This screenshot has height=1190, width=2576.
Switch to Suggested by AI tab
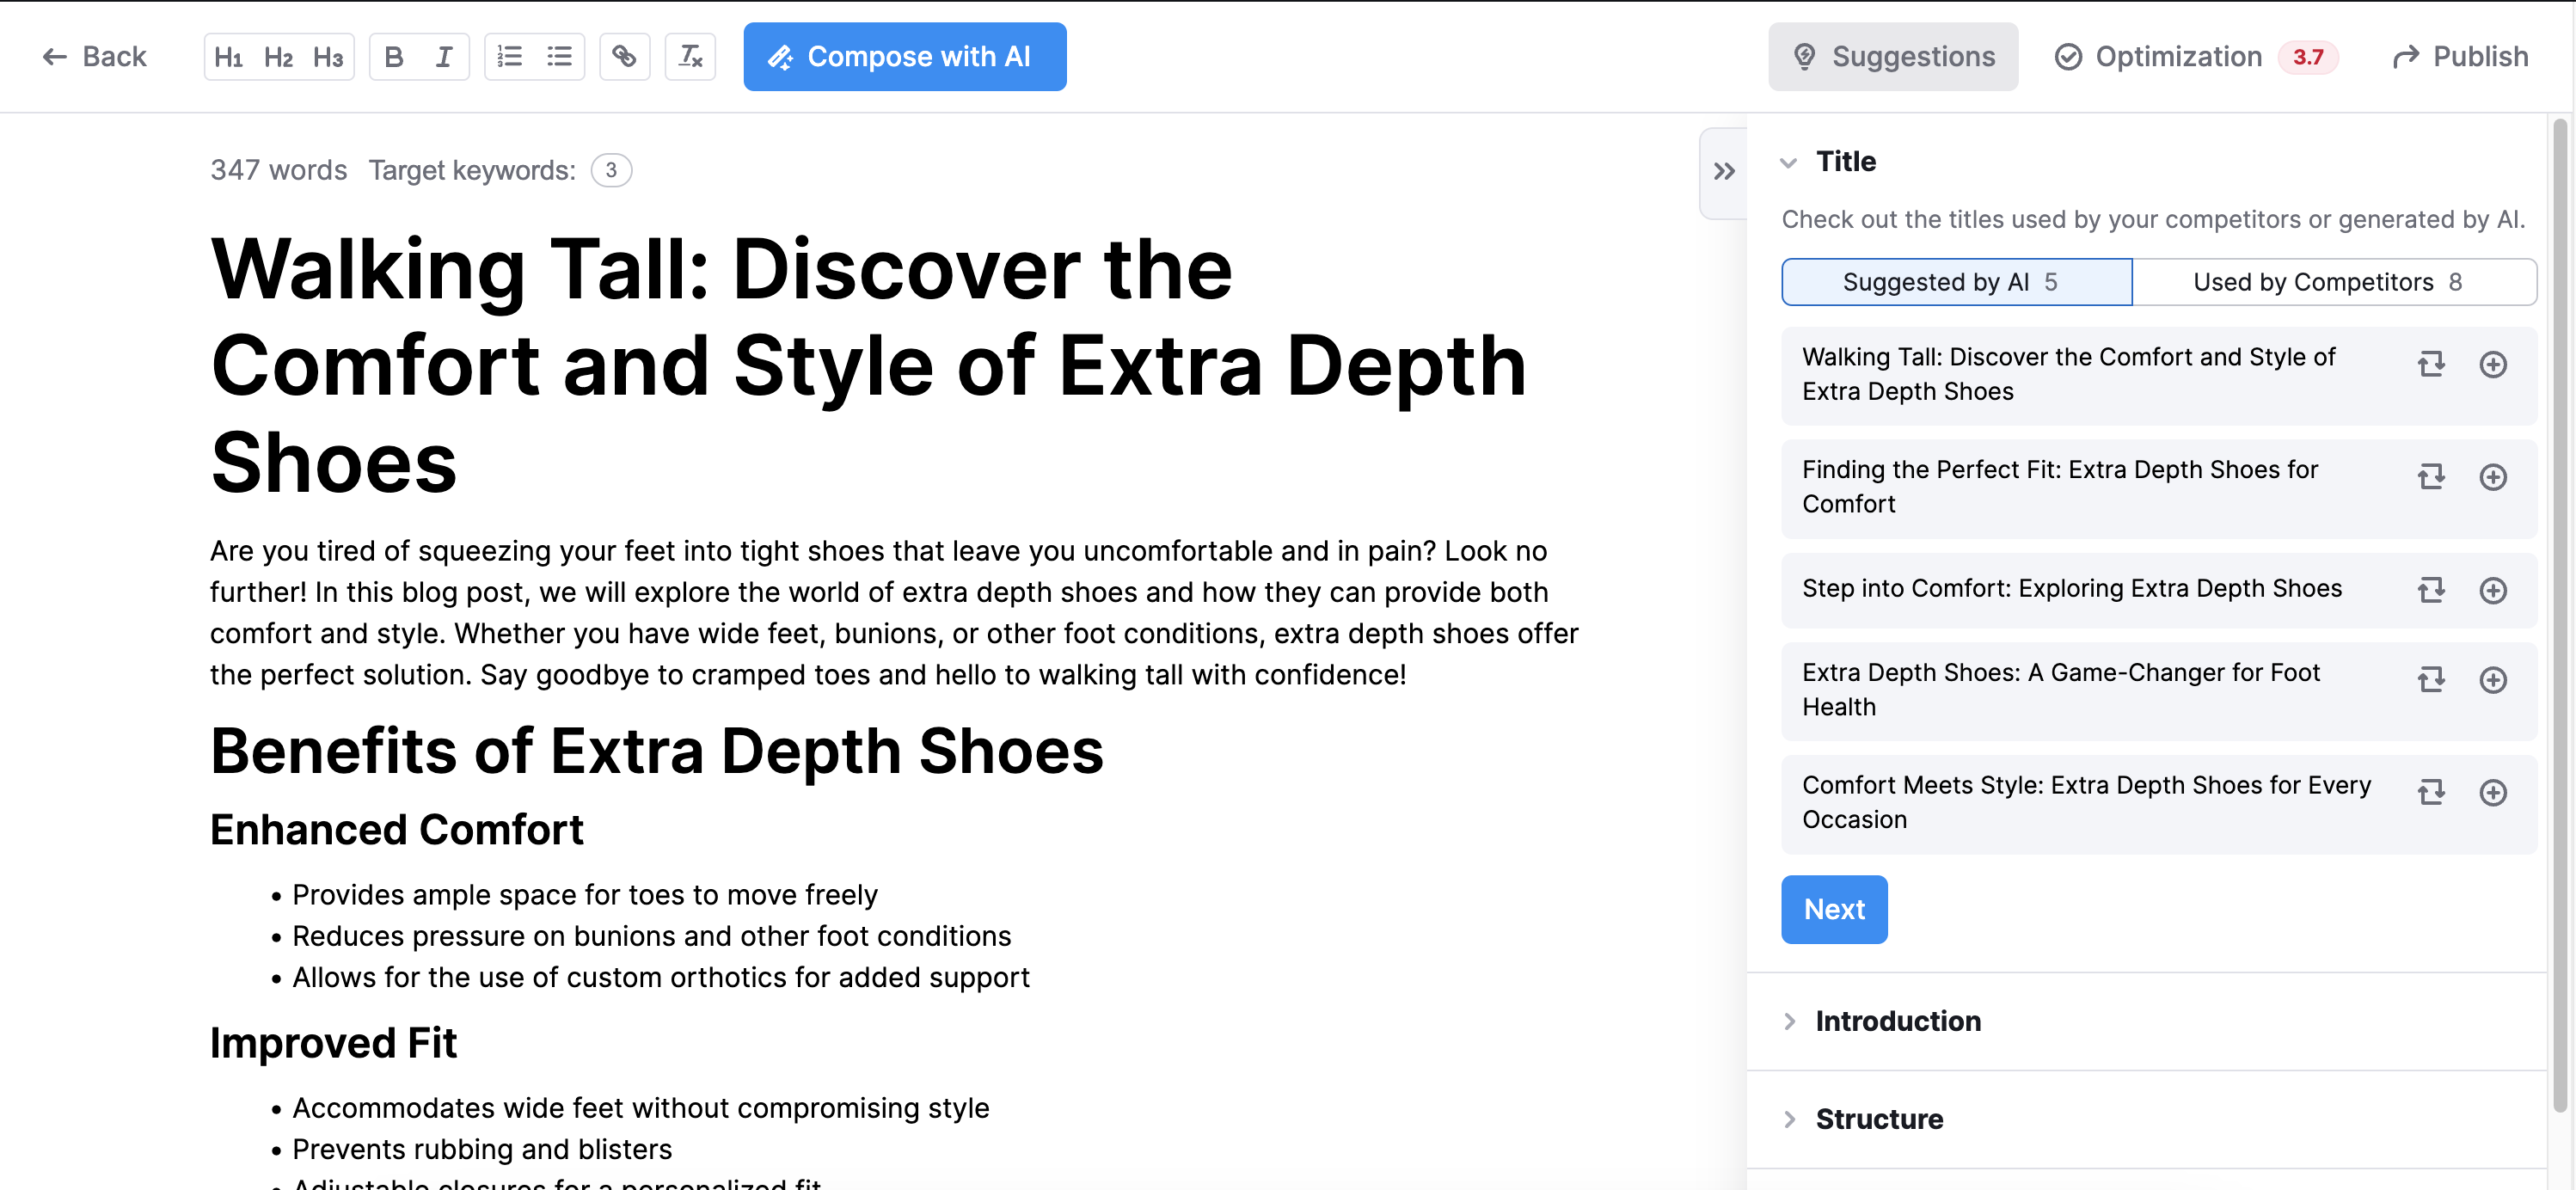[1957, 282]
